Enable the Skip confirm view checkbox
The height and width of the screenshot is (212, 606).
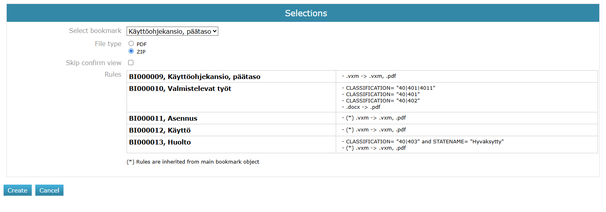coord(131,63)
